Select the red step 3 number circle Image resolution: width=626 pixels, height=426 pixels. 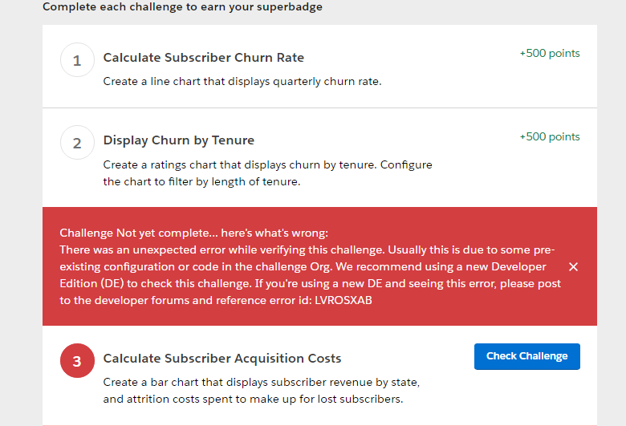(x=77, y=361)
